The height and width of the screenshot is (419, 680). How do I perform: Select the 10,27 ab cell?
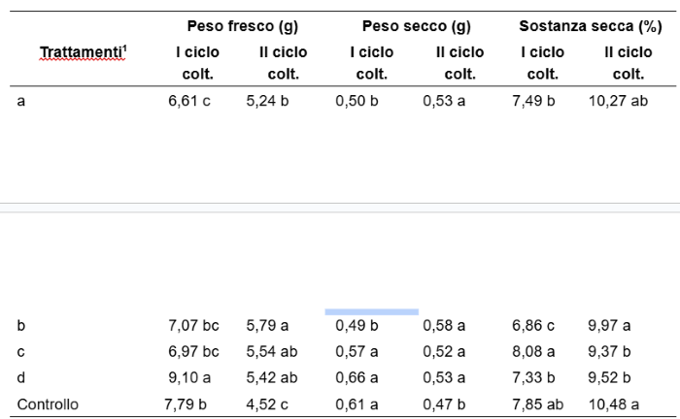(617, 101)
